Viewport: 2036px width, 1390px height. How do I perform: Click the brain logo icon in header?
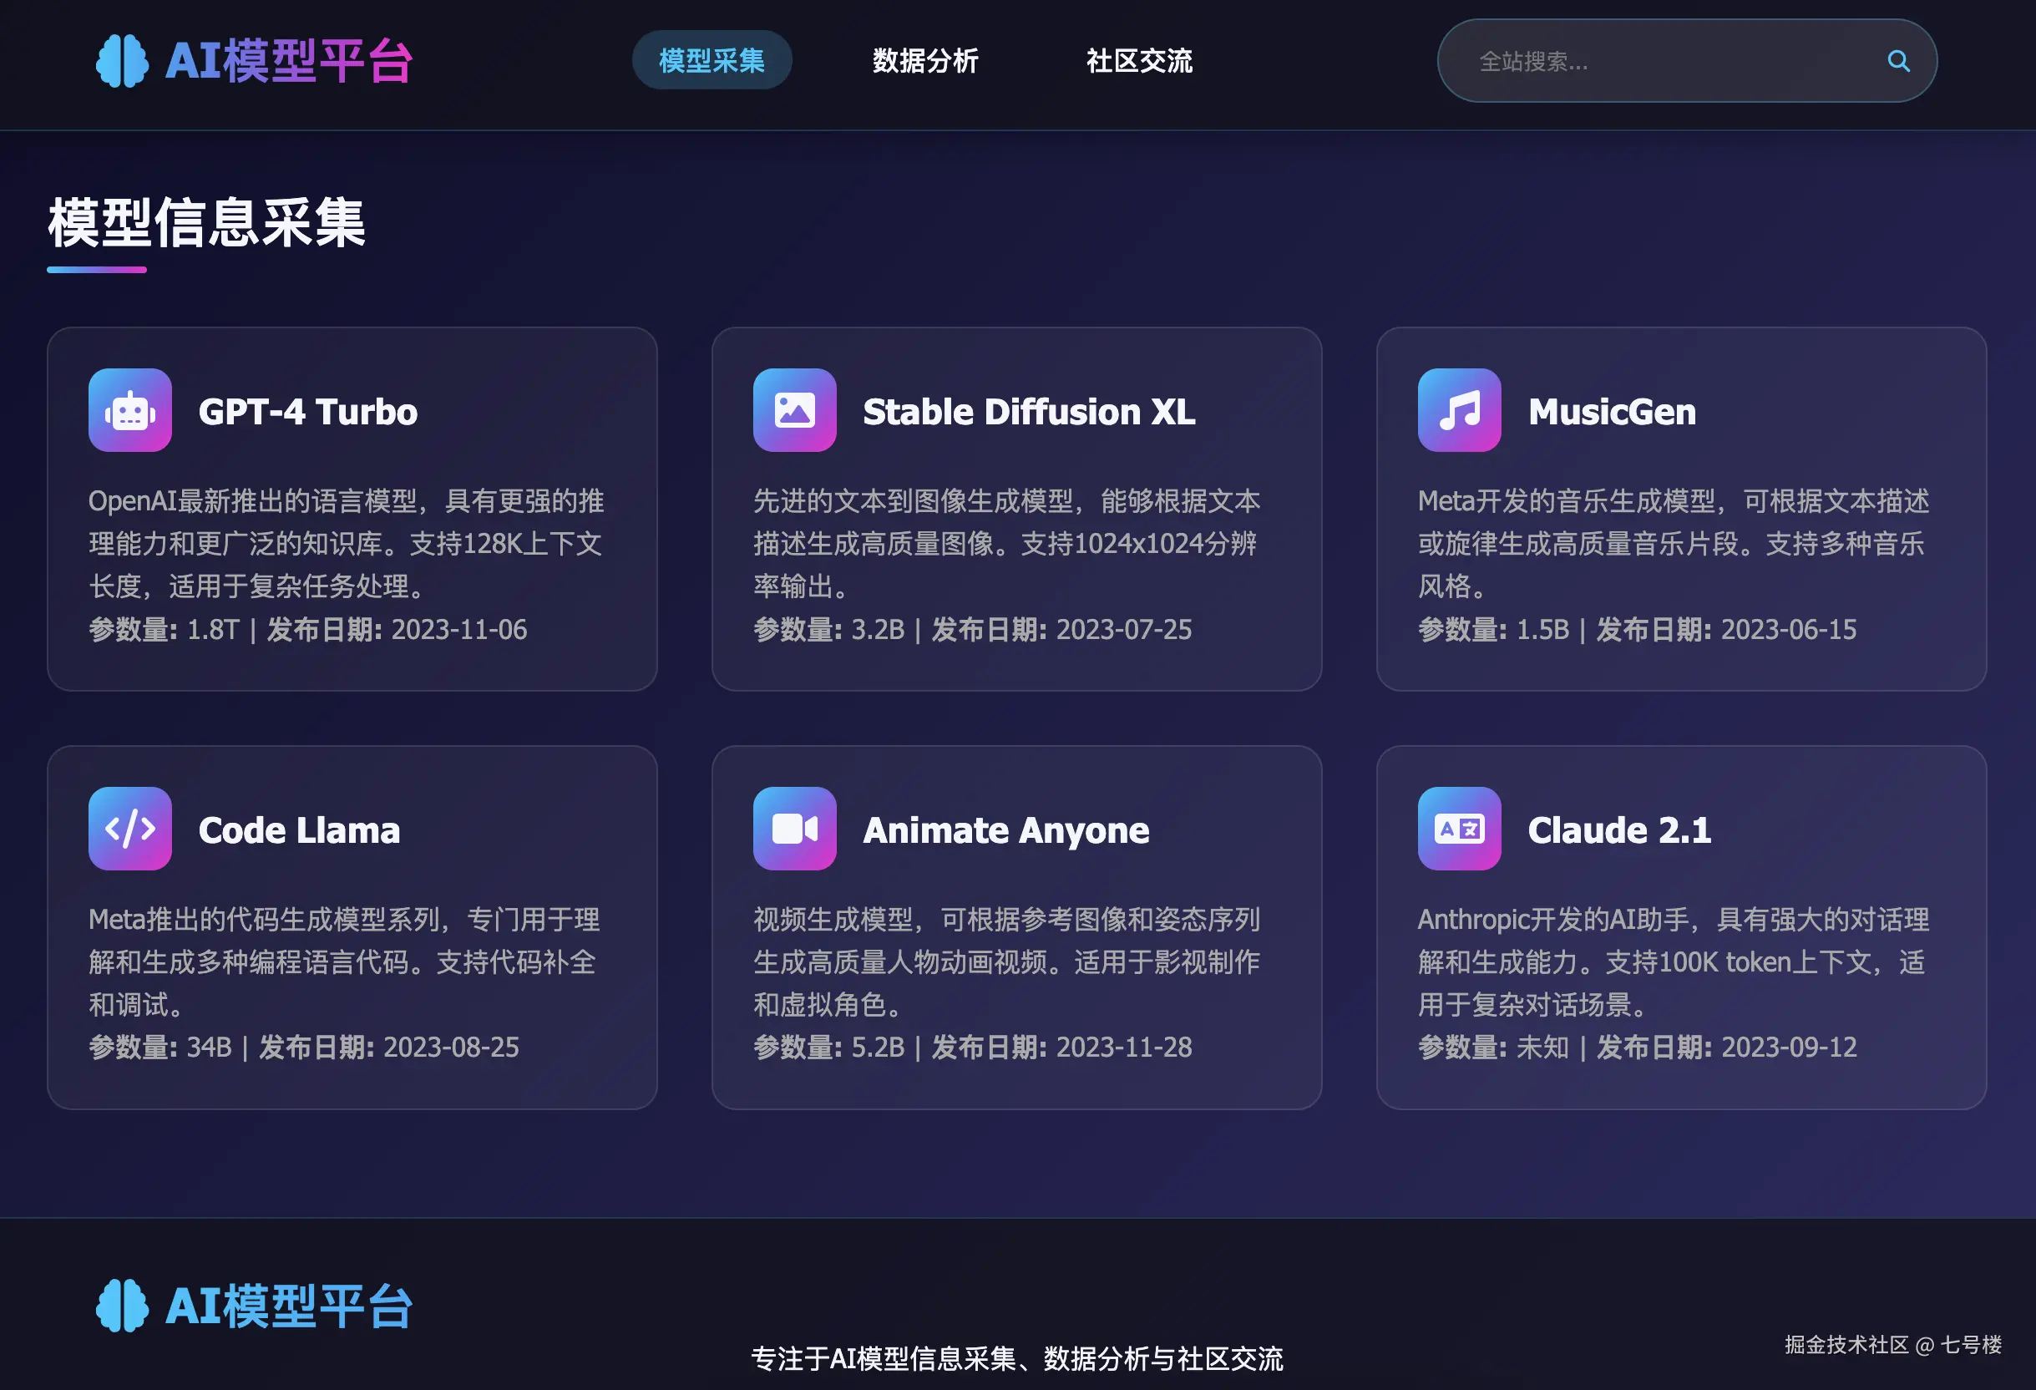[122, 61]
